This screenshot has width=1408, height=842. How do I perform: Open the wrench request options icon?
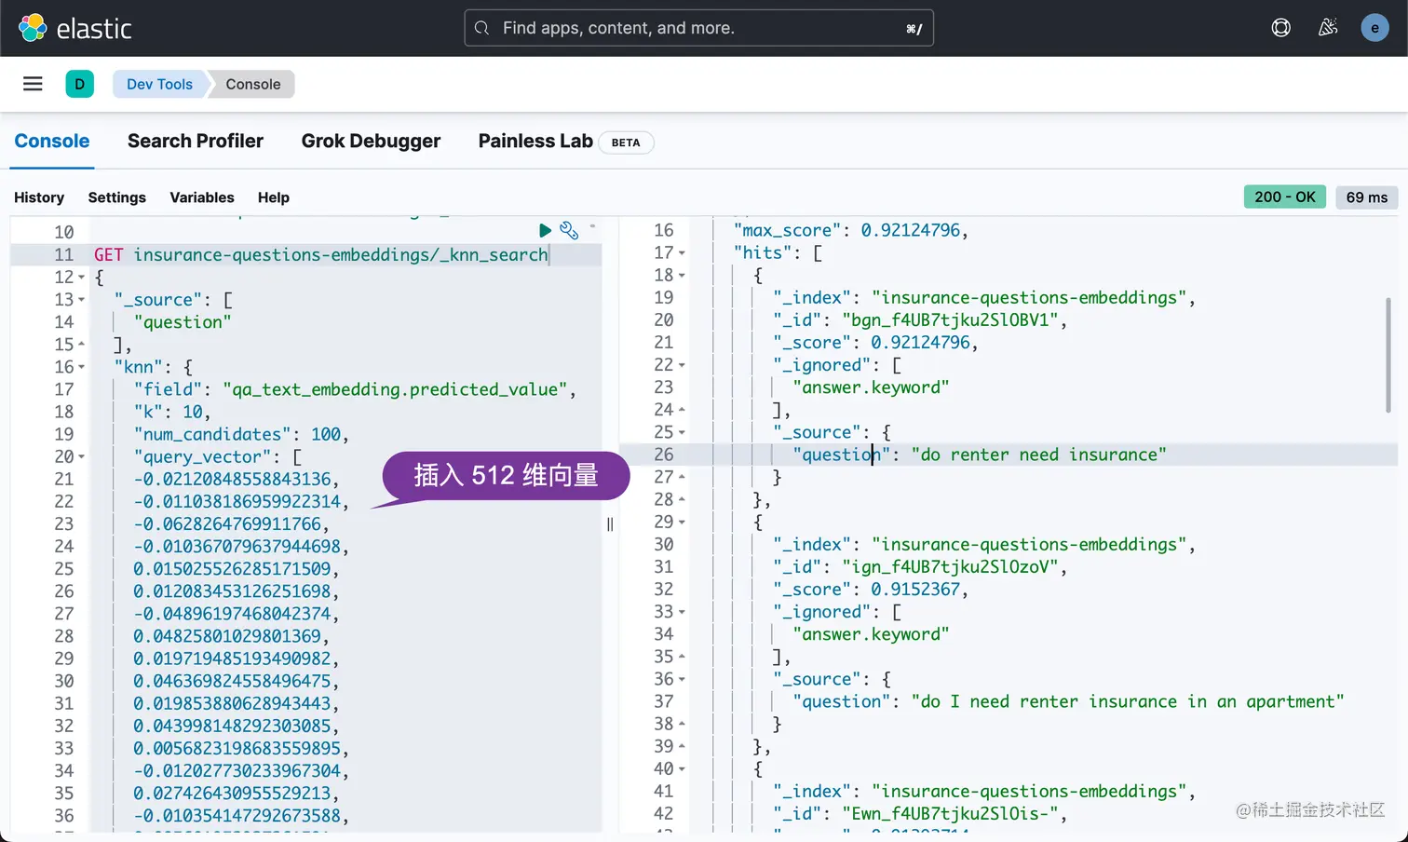[569, 230]
